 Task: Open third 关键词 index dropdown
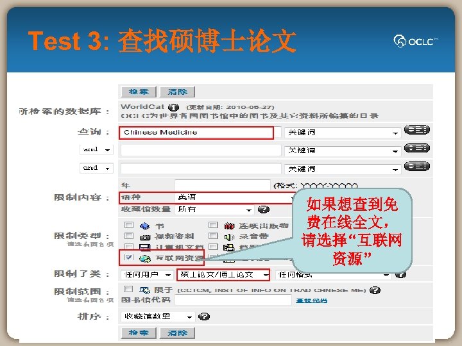pyautogui.click(x=343, y=169)
